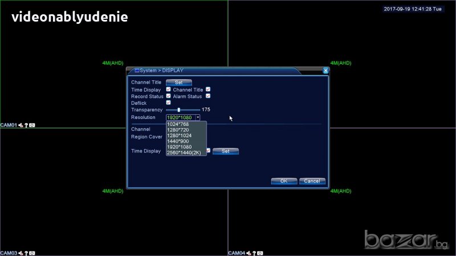This screenshot has width=456, height=256.
Task: Click the CAM04 audio speaker icon
Action: coord(249,253)
